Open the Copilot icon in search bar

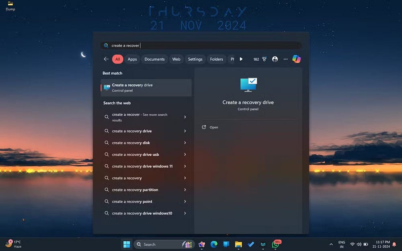(x=296, y=59)
